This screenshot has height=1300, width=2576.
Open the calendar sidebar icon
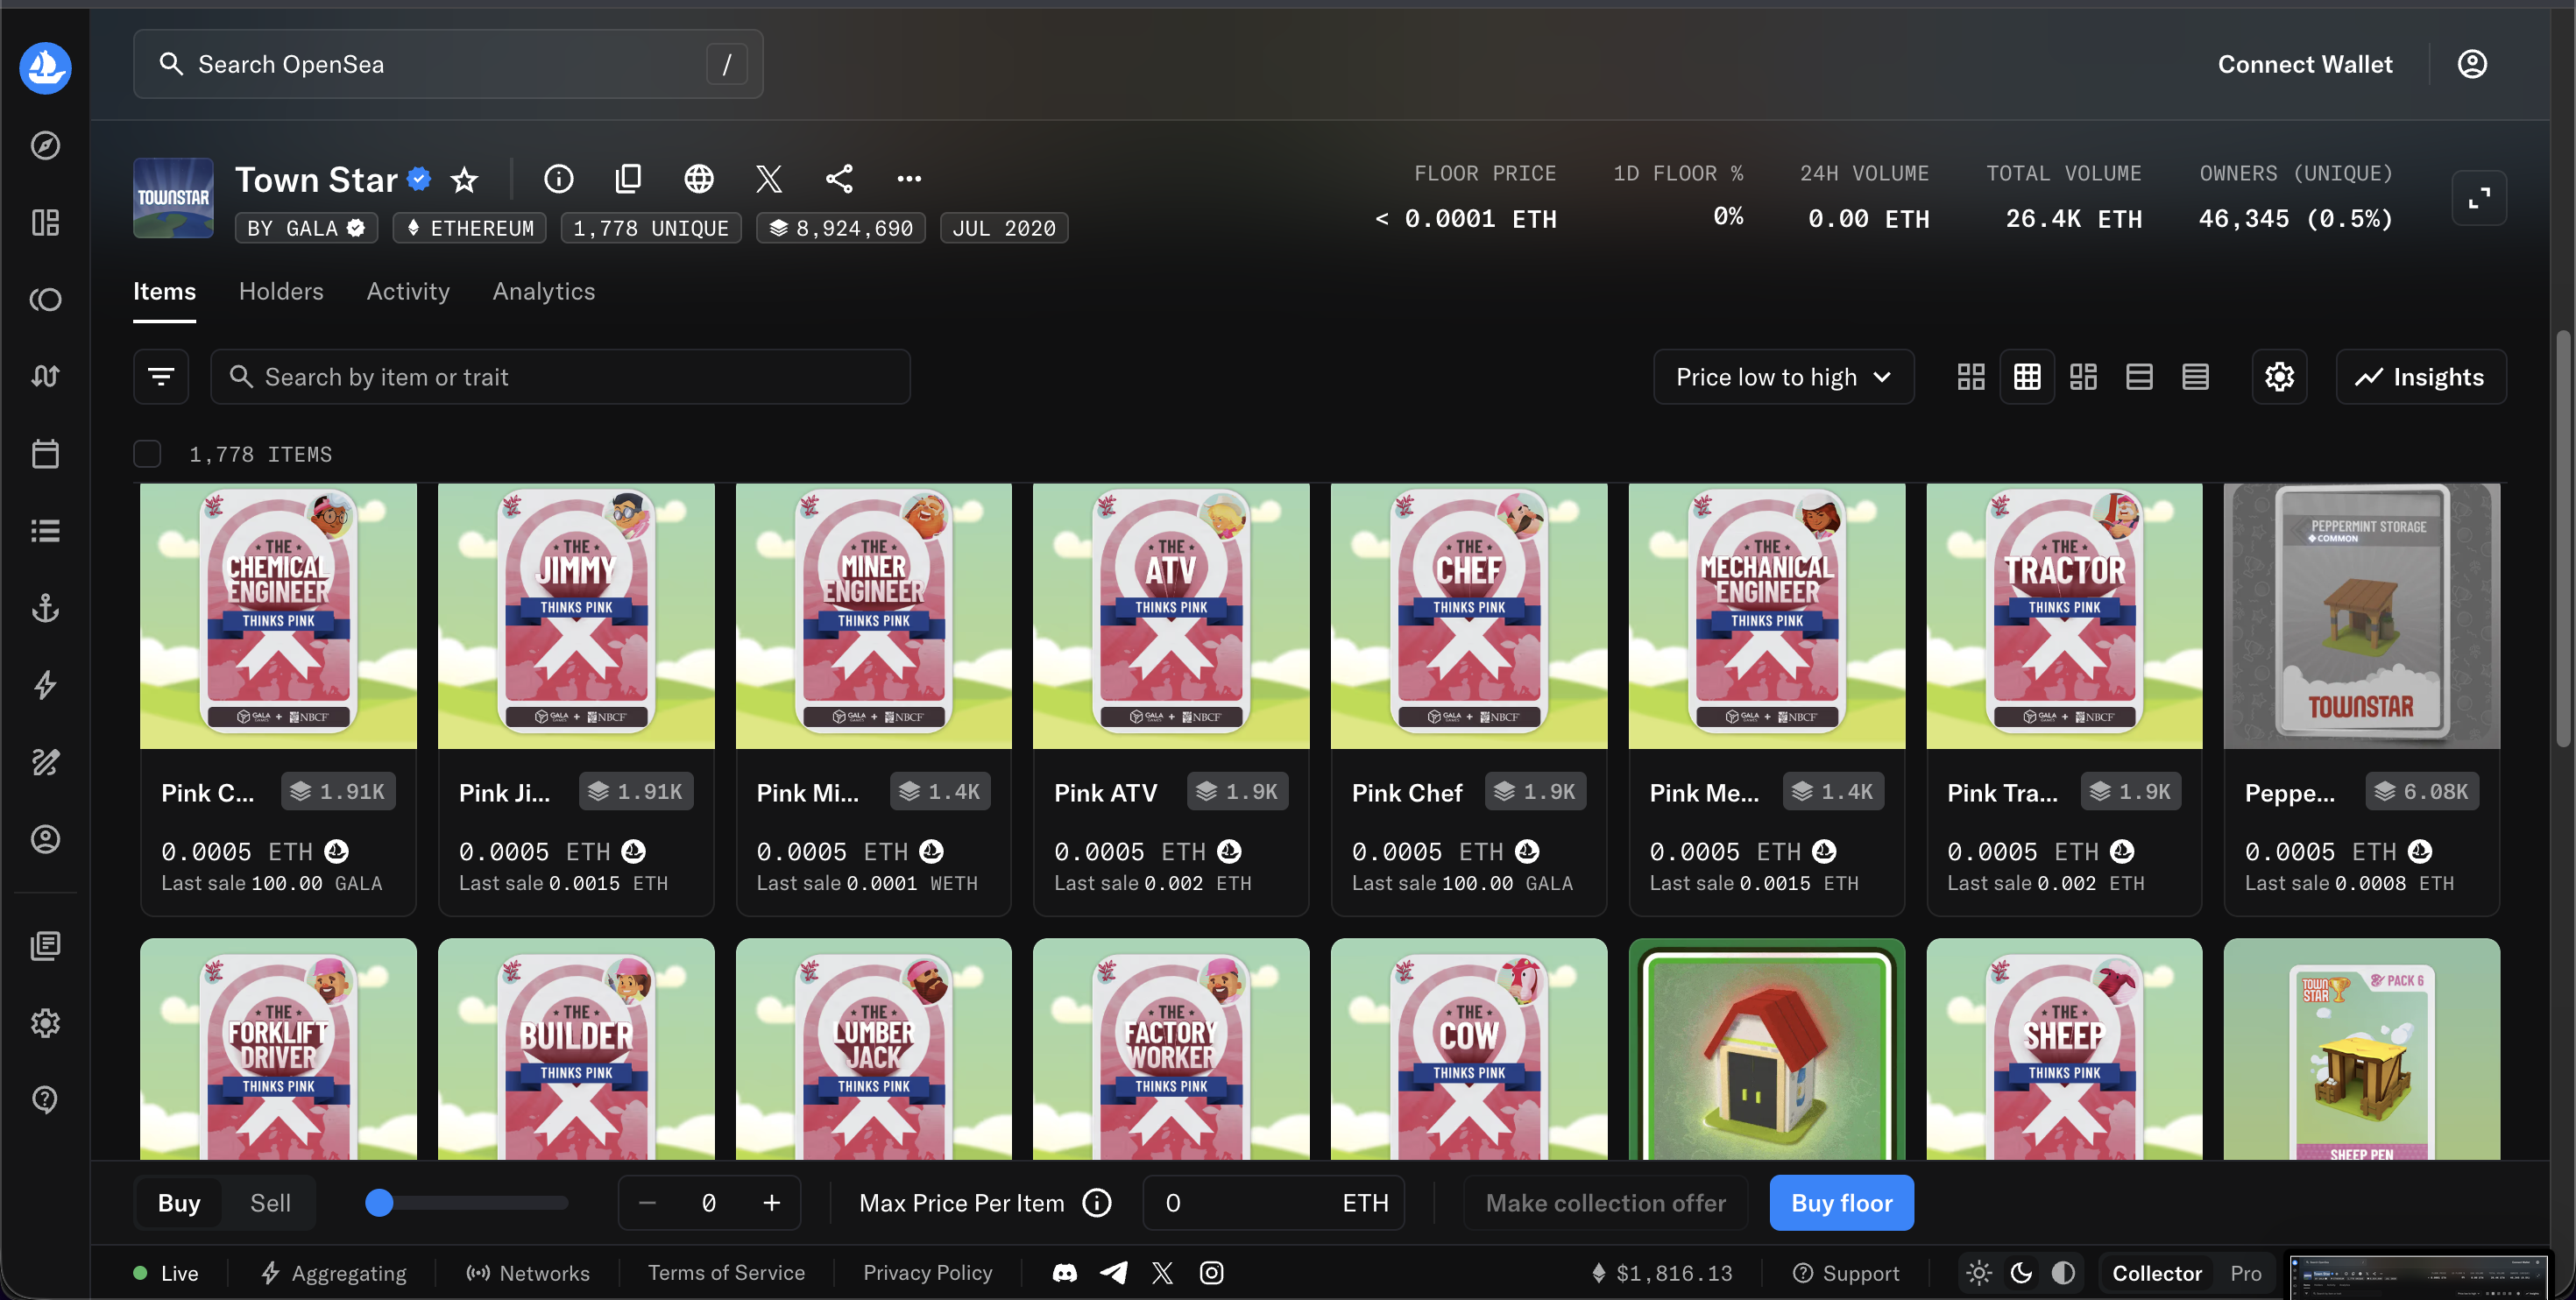pos(45,453)
